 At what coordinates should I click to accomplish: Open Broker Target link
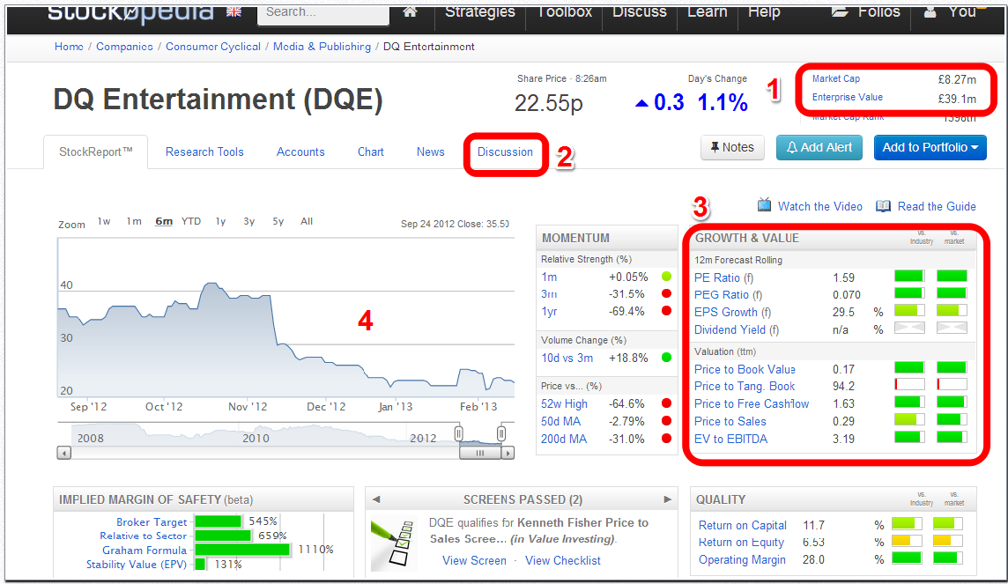pyautogui.click(x=152, y=521)
